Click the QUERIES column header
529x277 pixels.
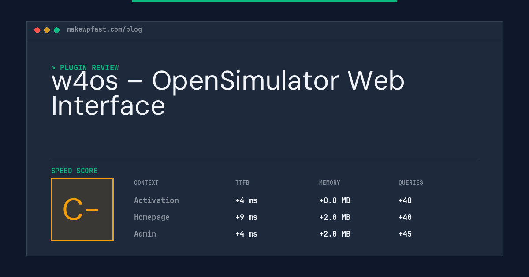pos(411,183)
